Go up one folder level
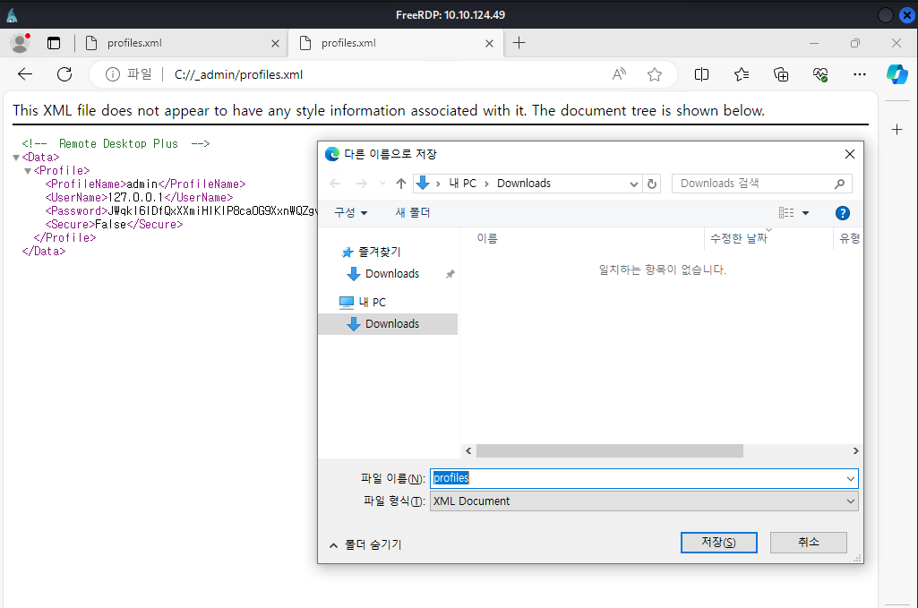 pyautogui.click(x=401, y=184)
